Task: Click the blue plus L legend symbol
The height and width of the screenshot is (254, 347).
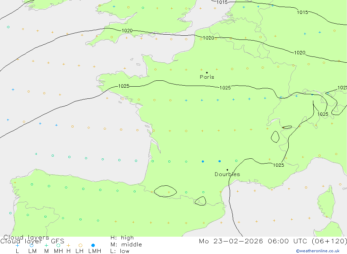Action: [x=17, y=245]
